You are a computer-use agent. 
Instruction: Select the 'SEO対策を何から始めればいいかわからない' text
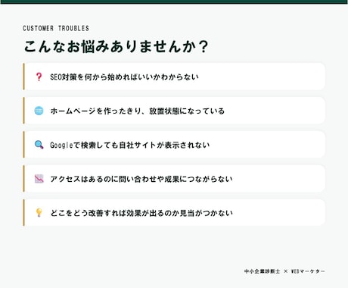(x=124, y=77)
